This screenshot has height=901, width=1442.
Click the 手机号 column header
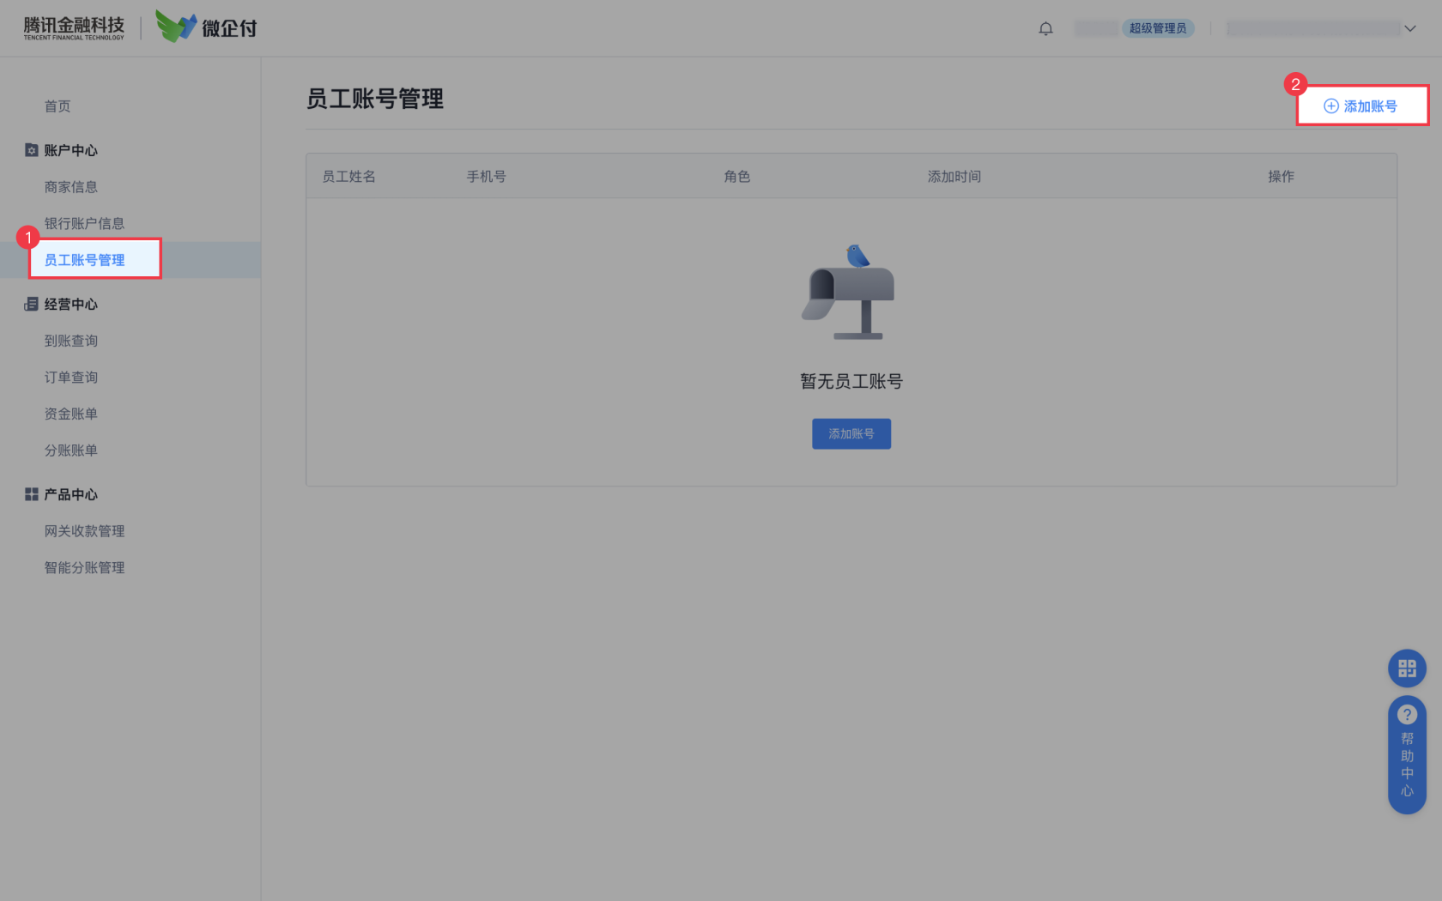pos(486,177)
